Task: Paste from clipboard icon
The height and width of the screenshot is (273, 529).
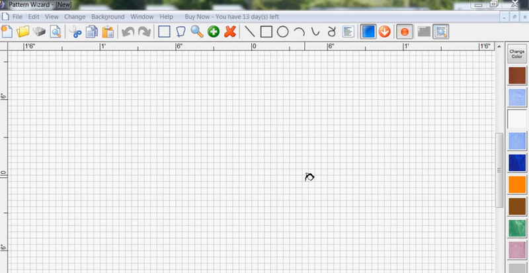Action: pos(108,32)
